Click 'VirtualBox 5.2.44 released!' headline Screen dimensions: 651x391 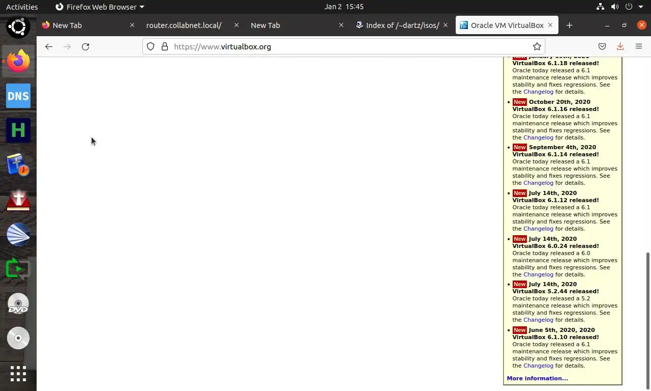(555, 291)
